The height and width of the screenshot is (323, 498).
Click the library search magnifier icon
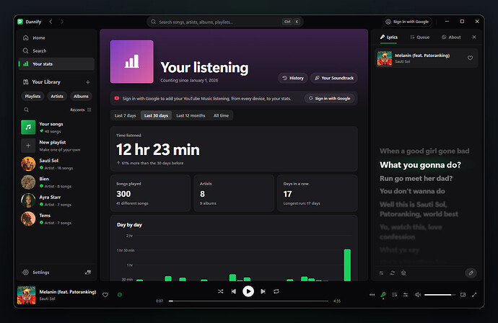tap(27, 110)
